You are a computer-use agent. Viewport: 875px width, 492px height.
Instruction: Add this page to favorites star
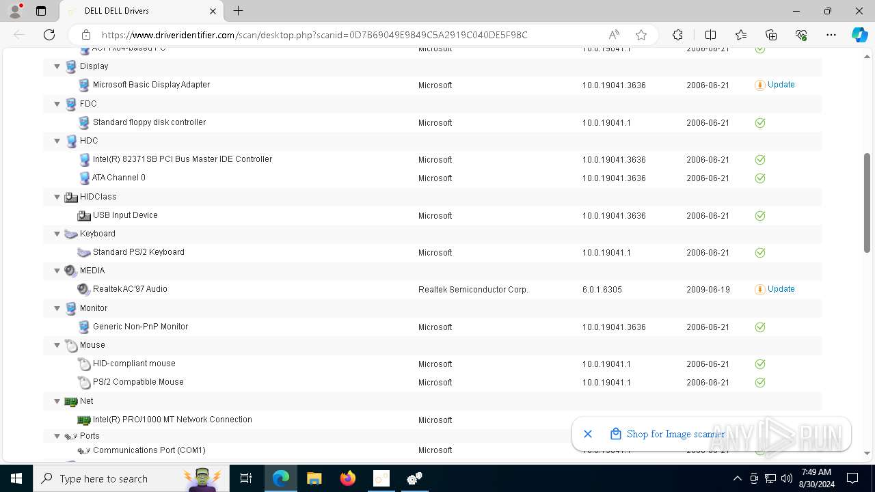[641, 35]
